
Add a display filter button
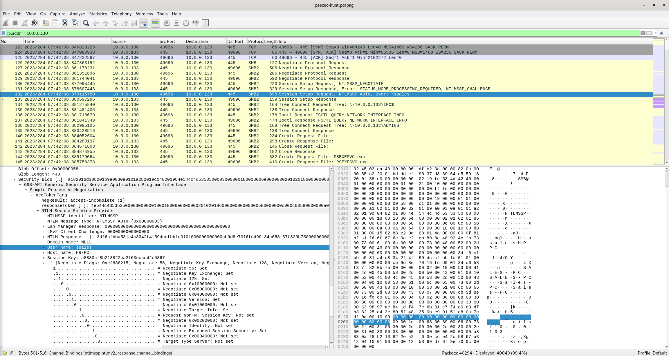click(x=661, y=33)
